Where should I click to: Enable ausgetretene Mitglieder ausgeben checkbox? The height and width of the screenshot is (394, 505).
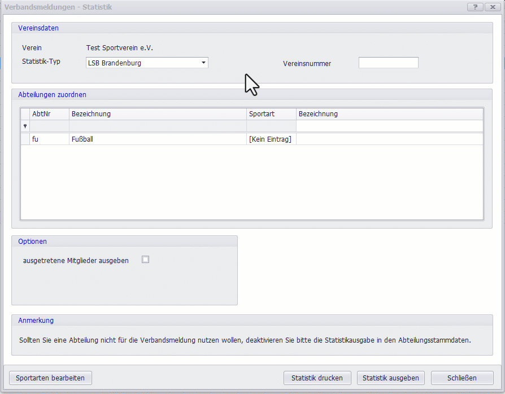(x=145, y=260)
